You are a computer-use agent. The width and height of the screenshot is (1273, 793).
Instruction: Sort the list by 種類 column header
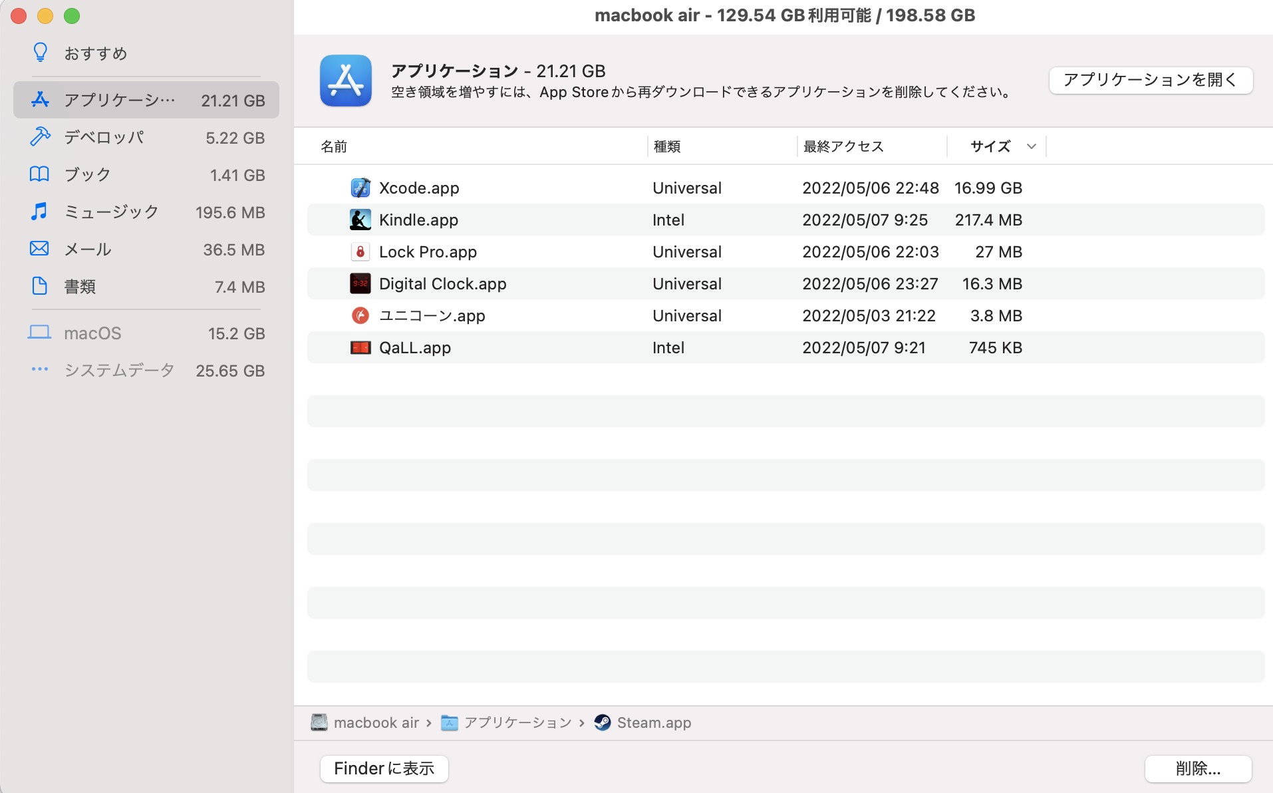pos(666,146)
